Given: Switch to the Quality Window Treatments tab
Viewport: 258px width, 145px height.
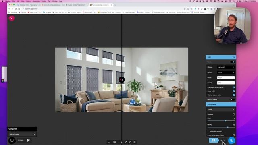Looking at the screenshot, I should click(x=76, y=5).
